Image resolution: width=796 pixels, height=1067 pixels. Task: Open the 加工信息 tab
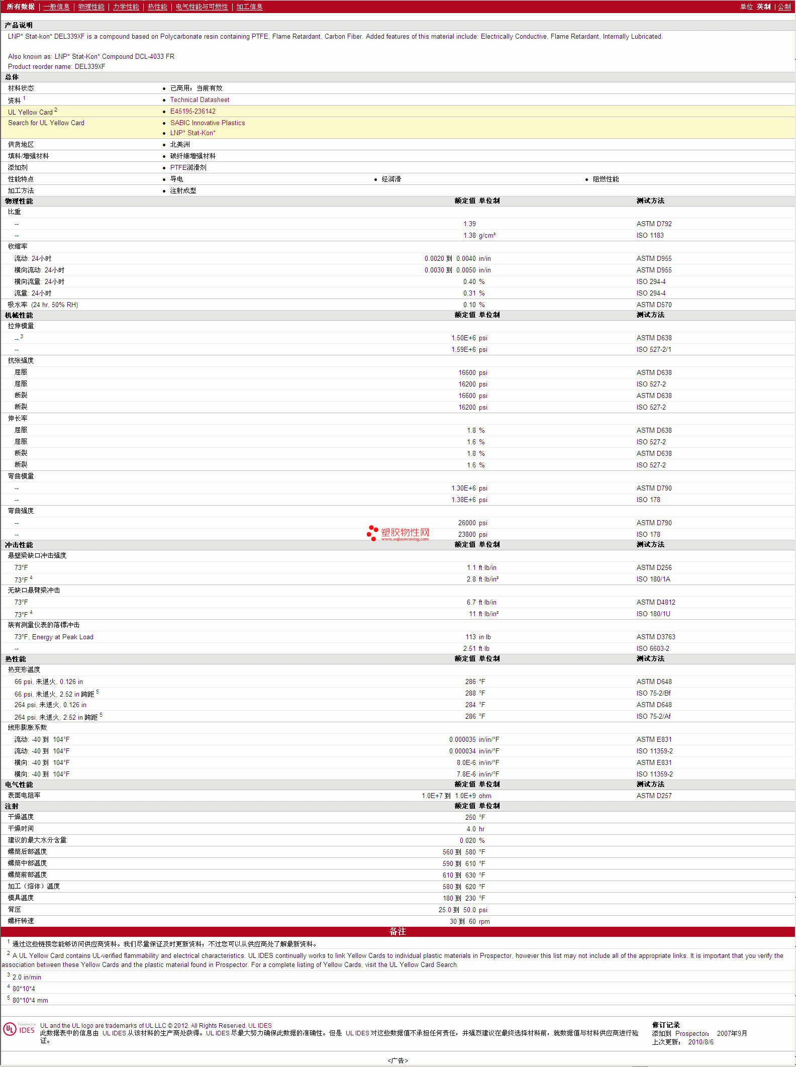pyautogui.click(x=249, y=7)
